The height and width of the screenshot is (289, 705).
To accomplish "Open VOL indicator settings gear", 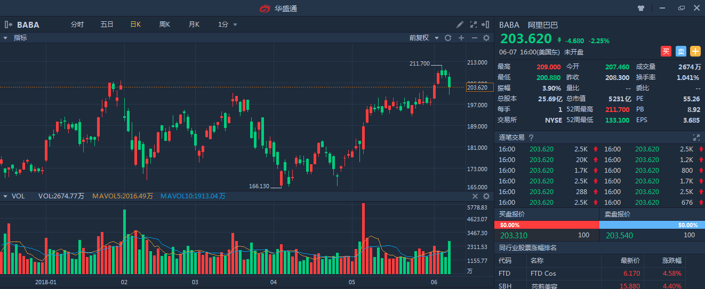I will (x=486, y=196).
